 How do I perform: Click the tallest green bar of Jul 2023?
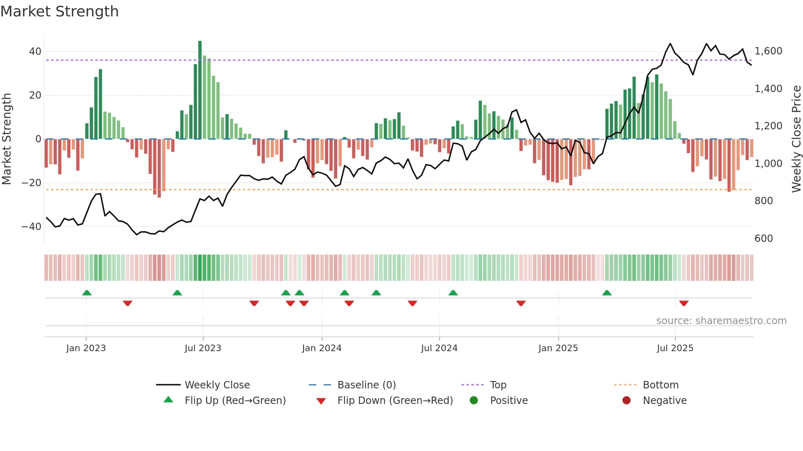200,90
